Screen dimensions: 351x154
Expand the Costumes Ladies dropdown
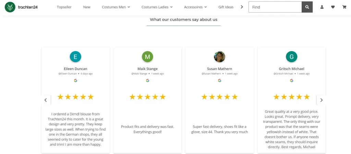tap(157, 7)
